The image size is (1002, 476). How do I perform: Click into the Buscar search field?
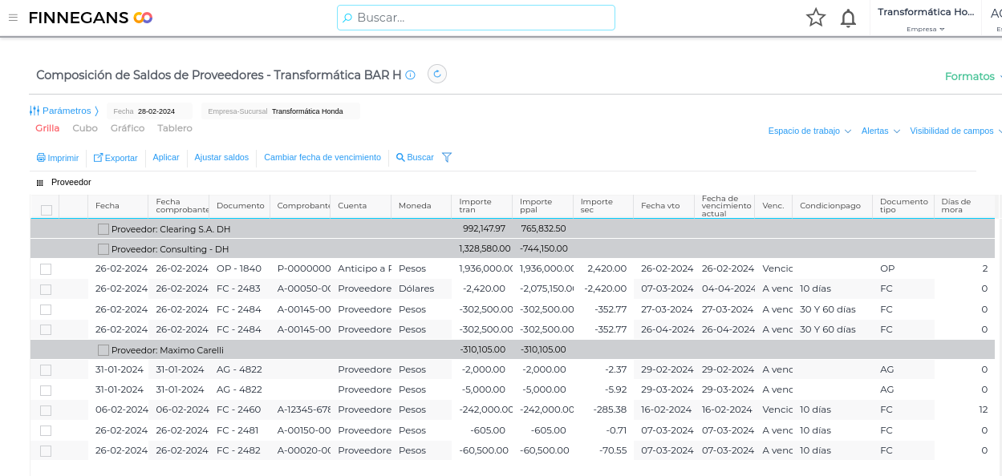point(481,18)
